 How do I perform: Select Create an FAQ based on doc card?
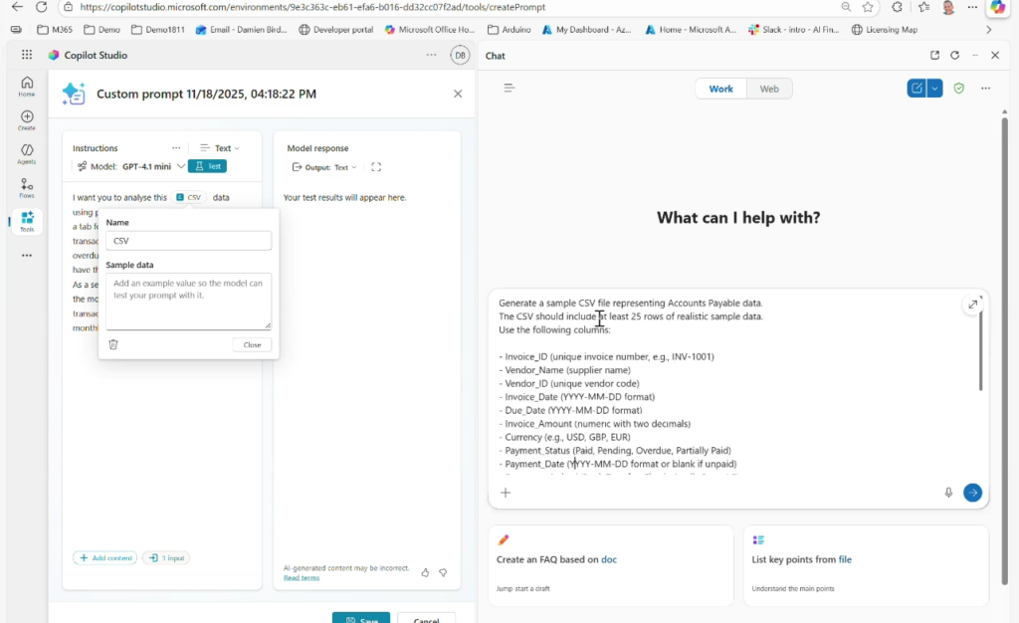tap(611, 566)
